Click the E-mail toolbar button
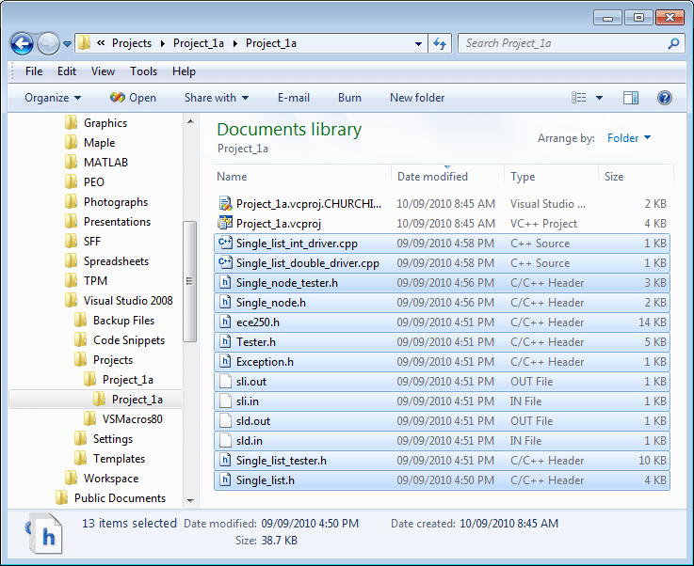This screenshot has width=694, height=566. pos(294,98)
